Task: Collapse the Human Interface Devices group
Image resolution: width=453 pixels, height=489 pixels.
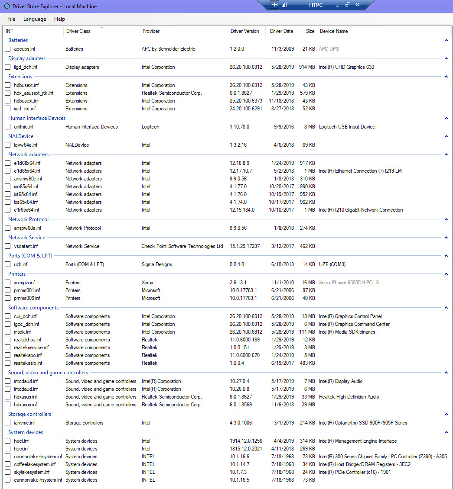Action: click(x=446, y=118)
